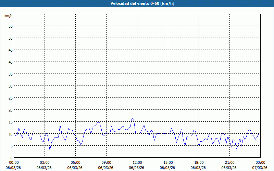The image size is (274, 171).
Task: Click the 07/03/26 date label
Action: [260, 168]
